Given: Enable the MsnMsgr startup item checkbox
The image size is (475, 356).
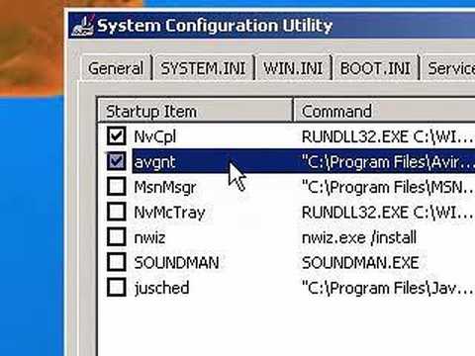Looking at the screenshot, I should point(116,187).
